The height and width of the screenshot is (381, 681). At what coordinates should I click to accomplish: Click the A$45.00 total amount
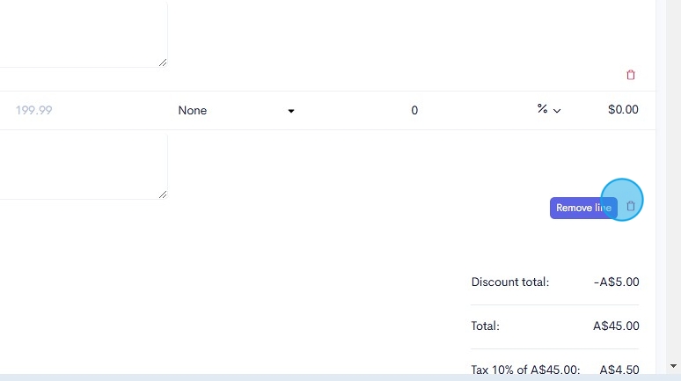(x=616, y=326)
